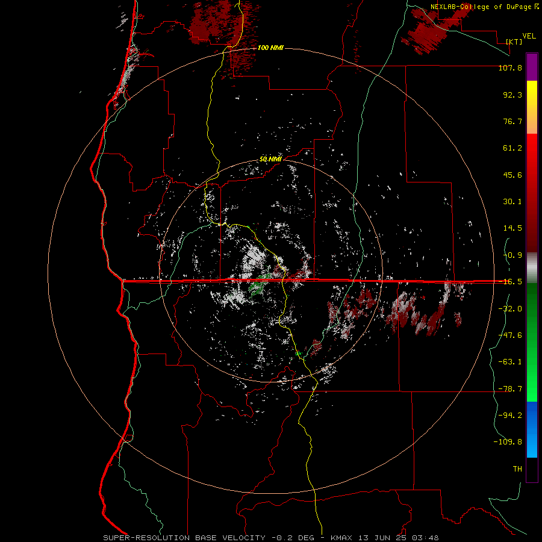Click the 14.5 velocity scale value
Image resolution: width=542 pixels, height=542 pixels.
pyautogui.click(x=512, y=228)
